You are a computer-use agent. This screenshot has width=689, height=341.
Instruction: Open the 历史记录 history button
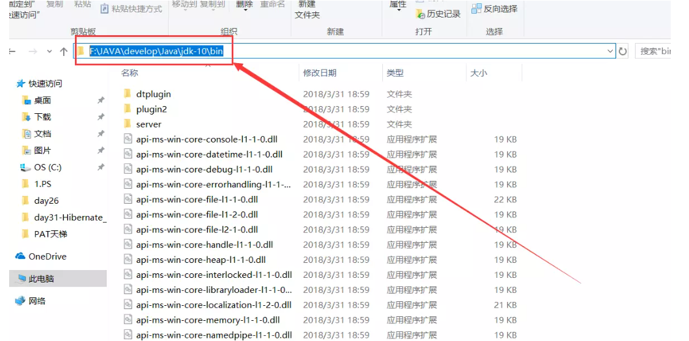[438, 14]
